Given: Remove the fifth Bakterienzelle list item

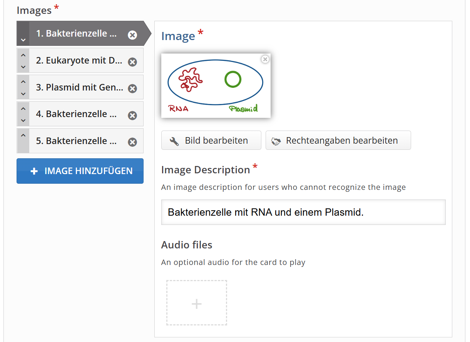Looking at the screenshot, I should coord(132,142).
